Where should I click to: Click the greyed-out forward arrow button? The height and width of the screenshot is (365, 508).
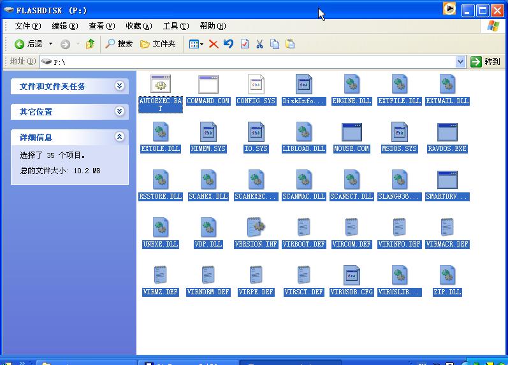point(65,44)
